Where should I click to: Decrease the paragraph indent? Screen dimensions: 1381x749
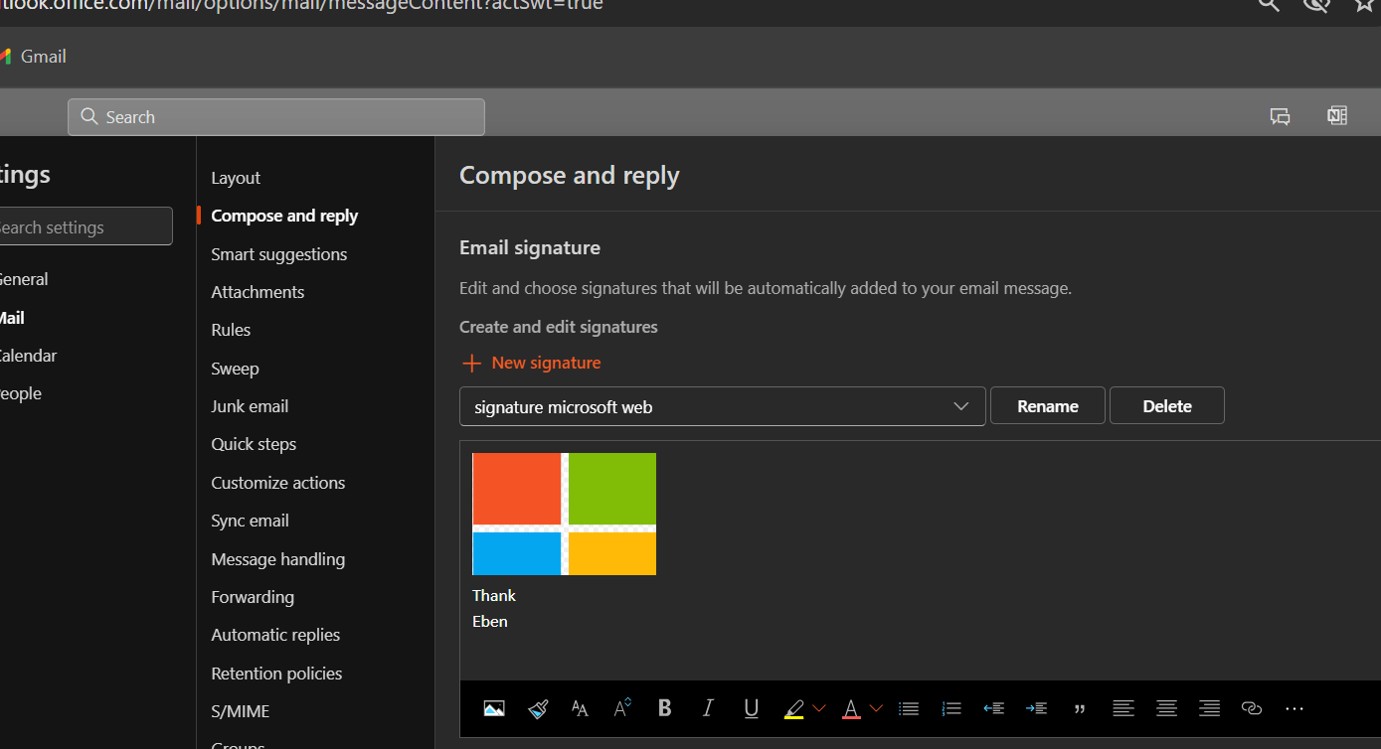(x=993, y=708)
